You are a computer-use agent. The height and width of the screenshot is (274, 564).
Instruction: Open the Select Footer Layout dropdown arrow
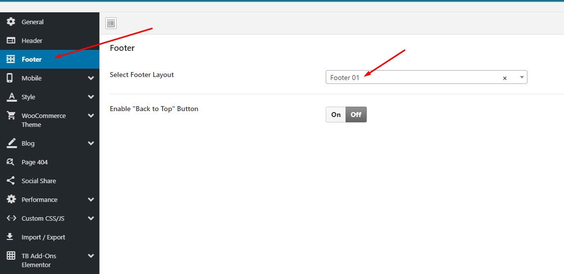521,78
